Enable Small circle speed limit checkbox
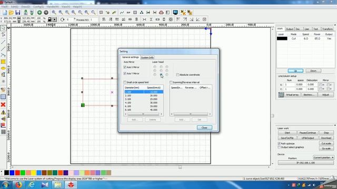Screen dimensions: 337x189 pos(125,82)
